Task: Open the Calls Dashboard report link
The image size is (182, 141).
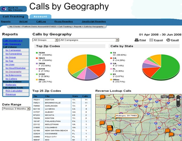Action: click(x=12, y=41)
